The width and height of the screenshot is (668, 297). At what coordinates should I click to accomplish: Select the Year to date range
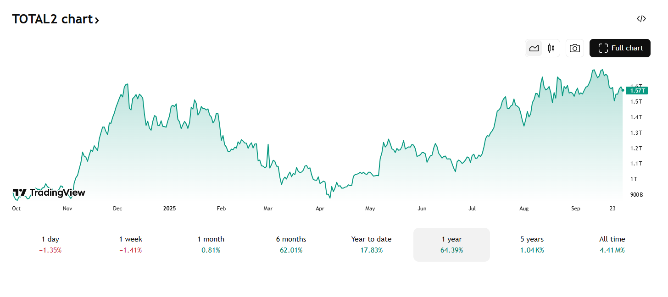(x=371, y=244)
